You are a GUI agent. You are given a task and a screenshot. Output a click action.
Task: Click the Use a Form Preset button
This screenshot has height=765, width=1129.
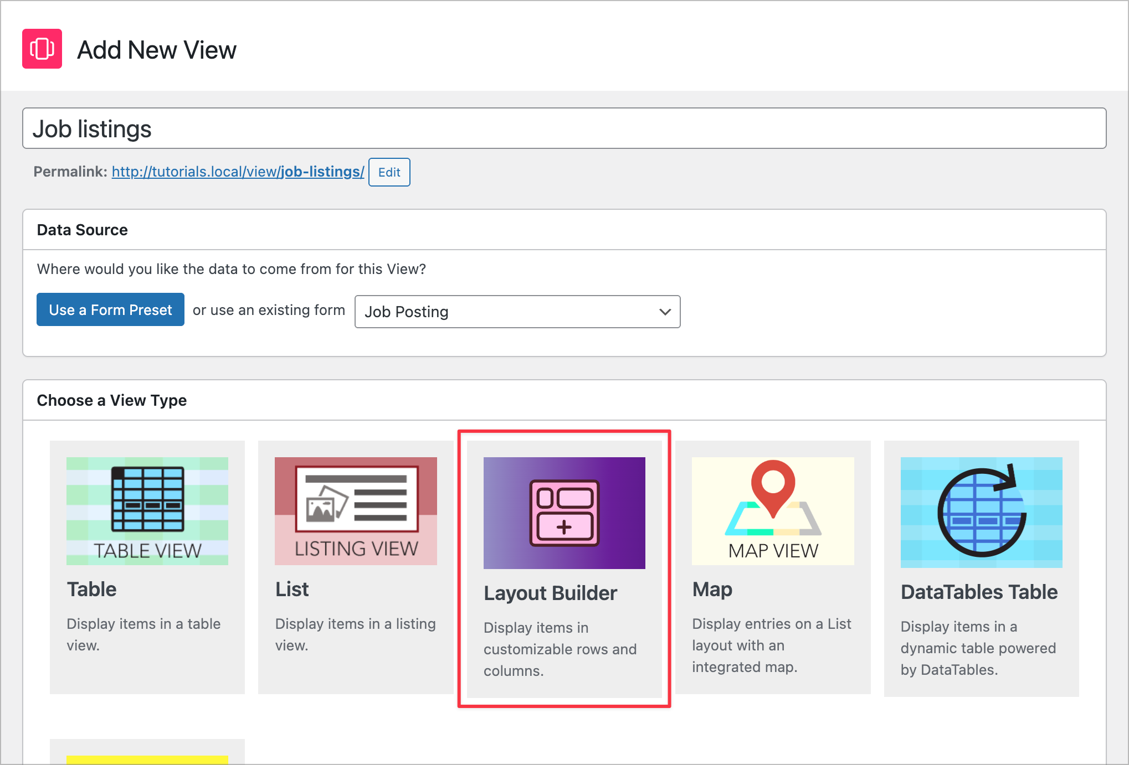point(110,309)
